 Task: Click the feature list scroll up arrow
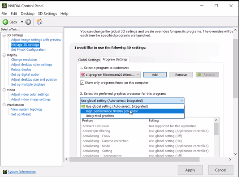tap(216, 120)
